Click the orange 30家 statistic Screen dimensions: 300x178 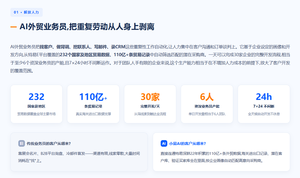click(x=150, y=97)
